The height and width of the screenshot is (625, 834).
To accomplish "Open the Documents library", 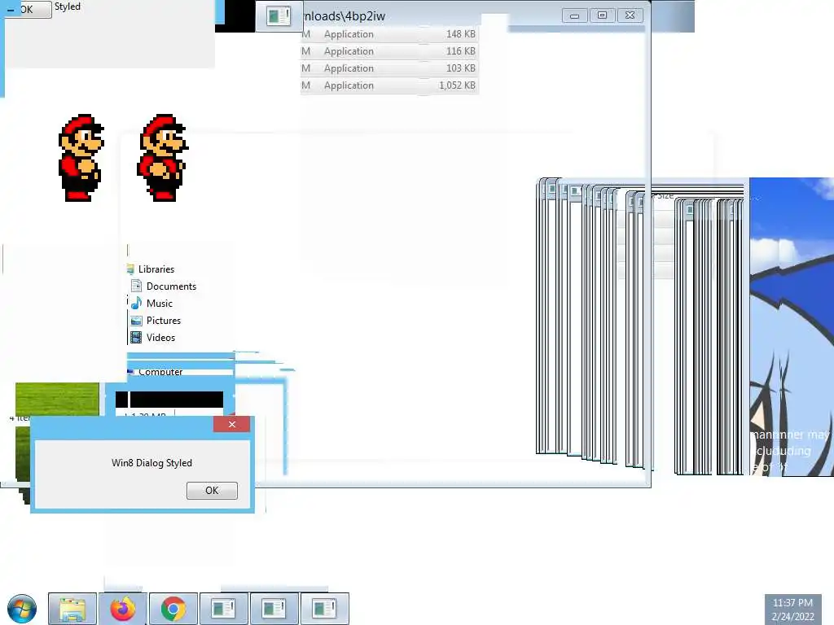I will click(x=171, y=286).
